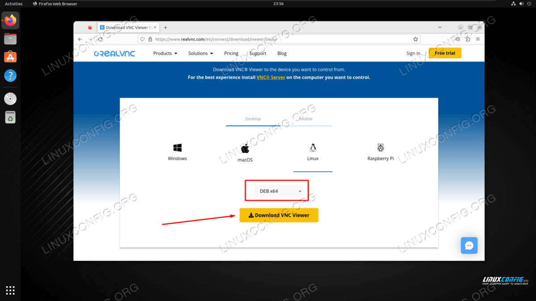Open the DEB x64 package dropdown
Screen dimensions: 536x301
click(279, 191)
